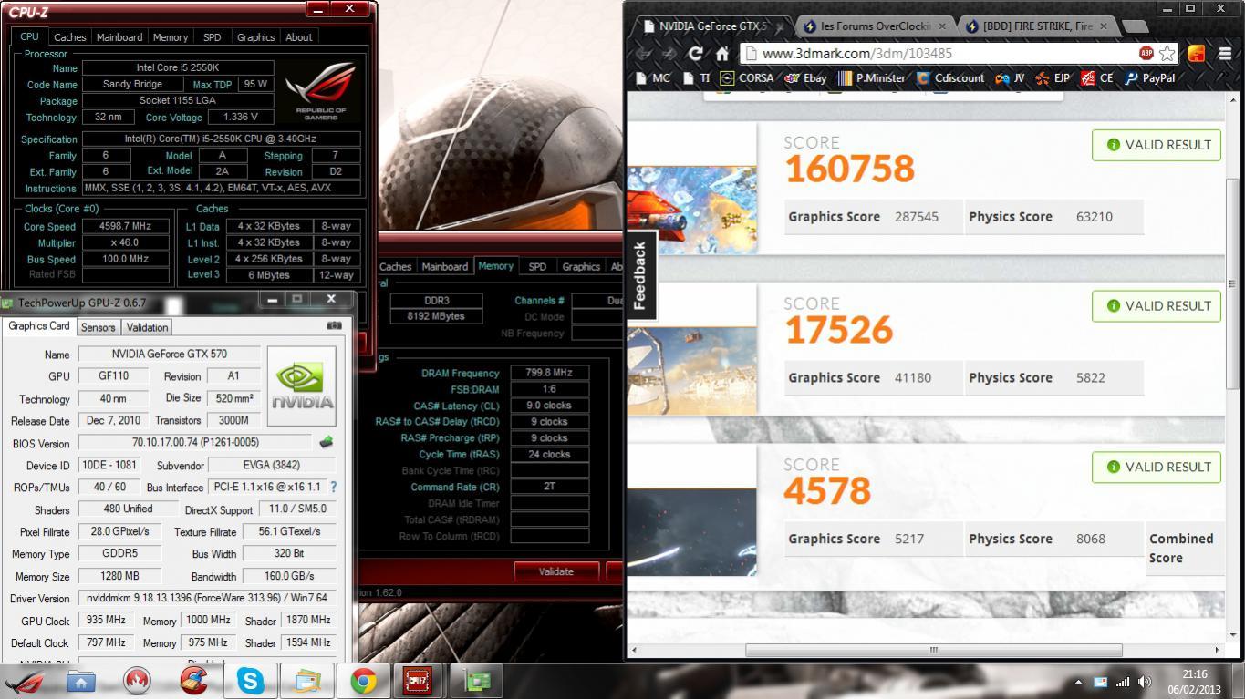
Task: Open the Sensors tab in GPU-Z
Action: (x=98, y=327)
